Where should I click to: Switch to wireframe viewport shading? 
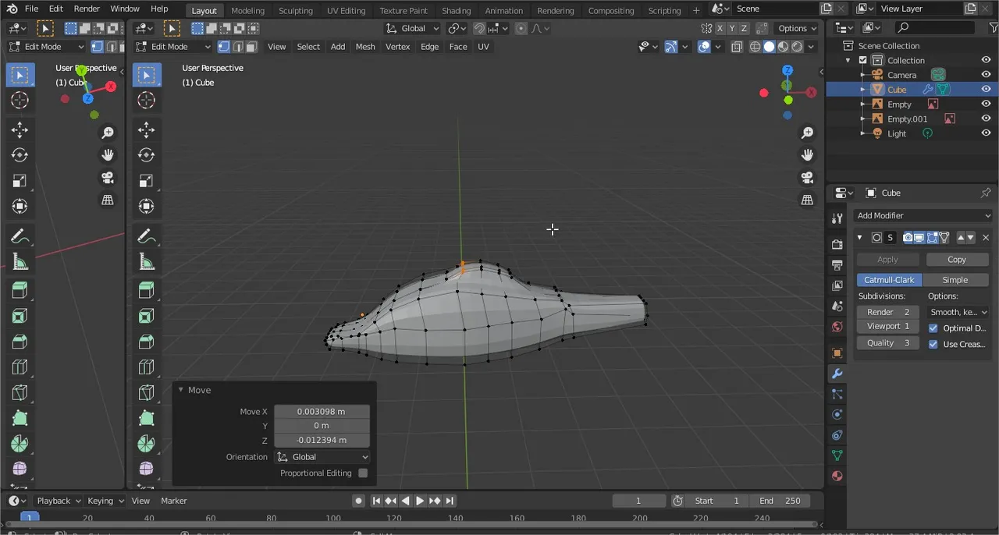[755, 47]
